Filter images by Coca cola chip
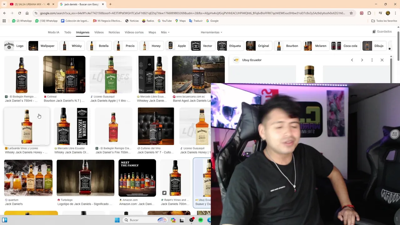 345,46
